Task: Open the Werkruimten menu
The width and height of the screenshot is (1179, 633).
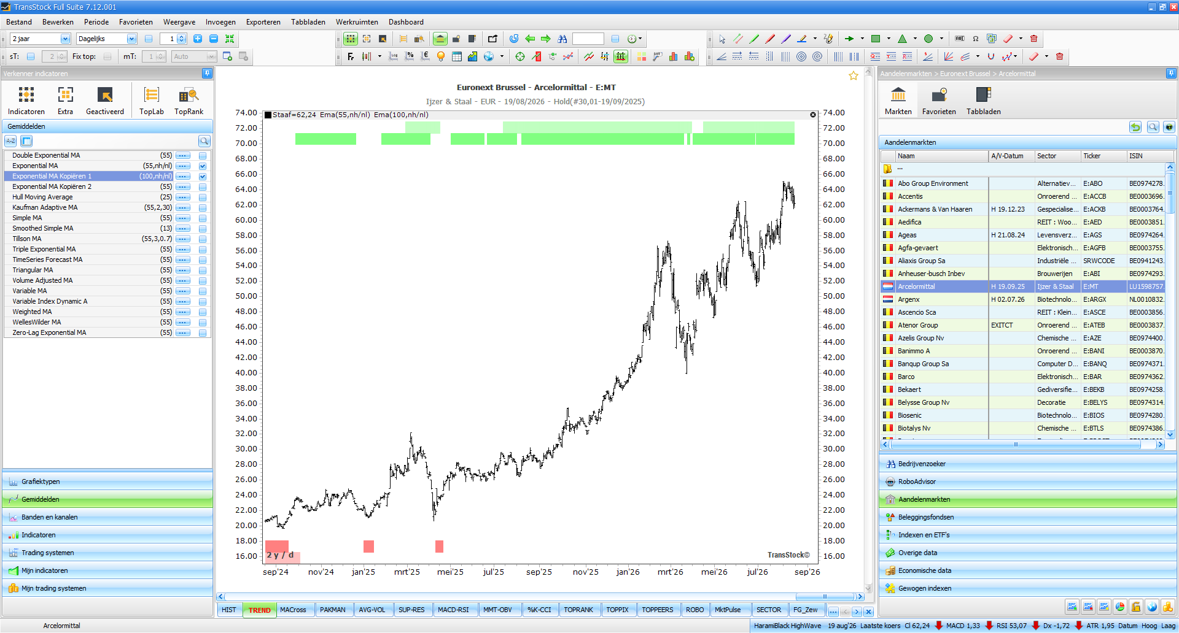Action: 357,22
